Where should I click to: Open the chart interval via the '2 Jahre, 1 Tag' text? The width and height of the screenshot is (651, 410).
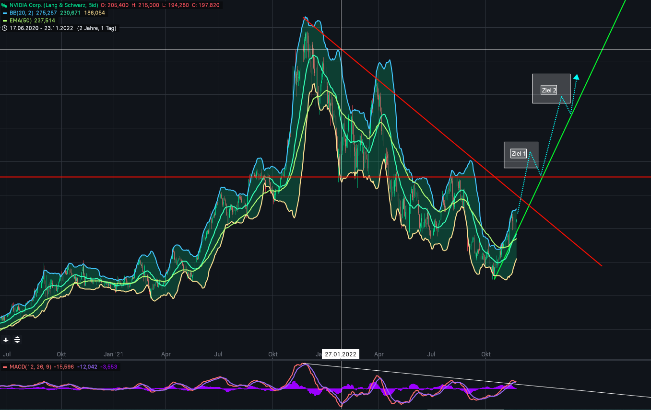(96, 28)
